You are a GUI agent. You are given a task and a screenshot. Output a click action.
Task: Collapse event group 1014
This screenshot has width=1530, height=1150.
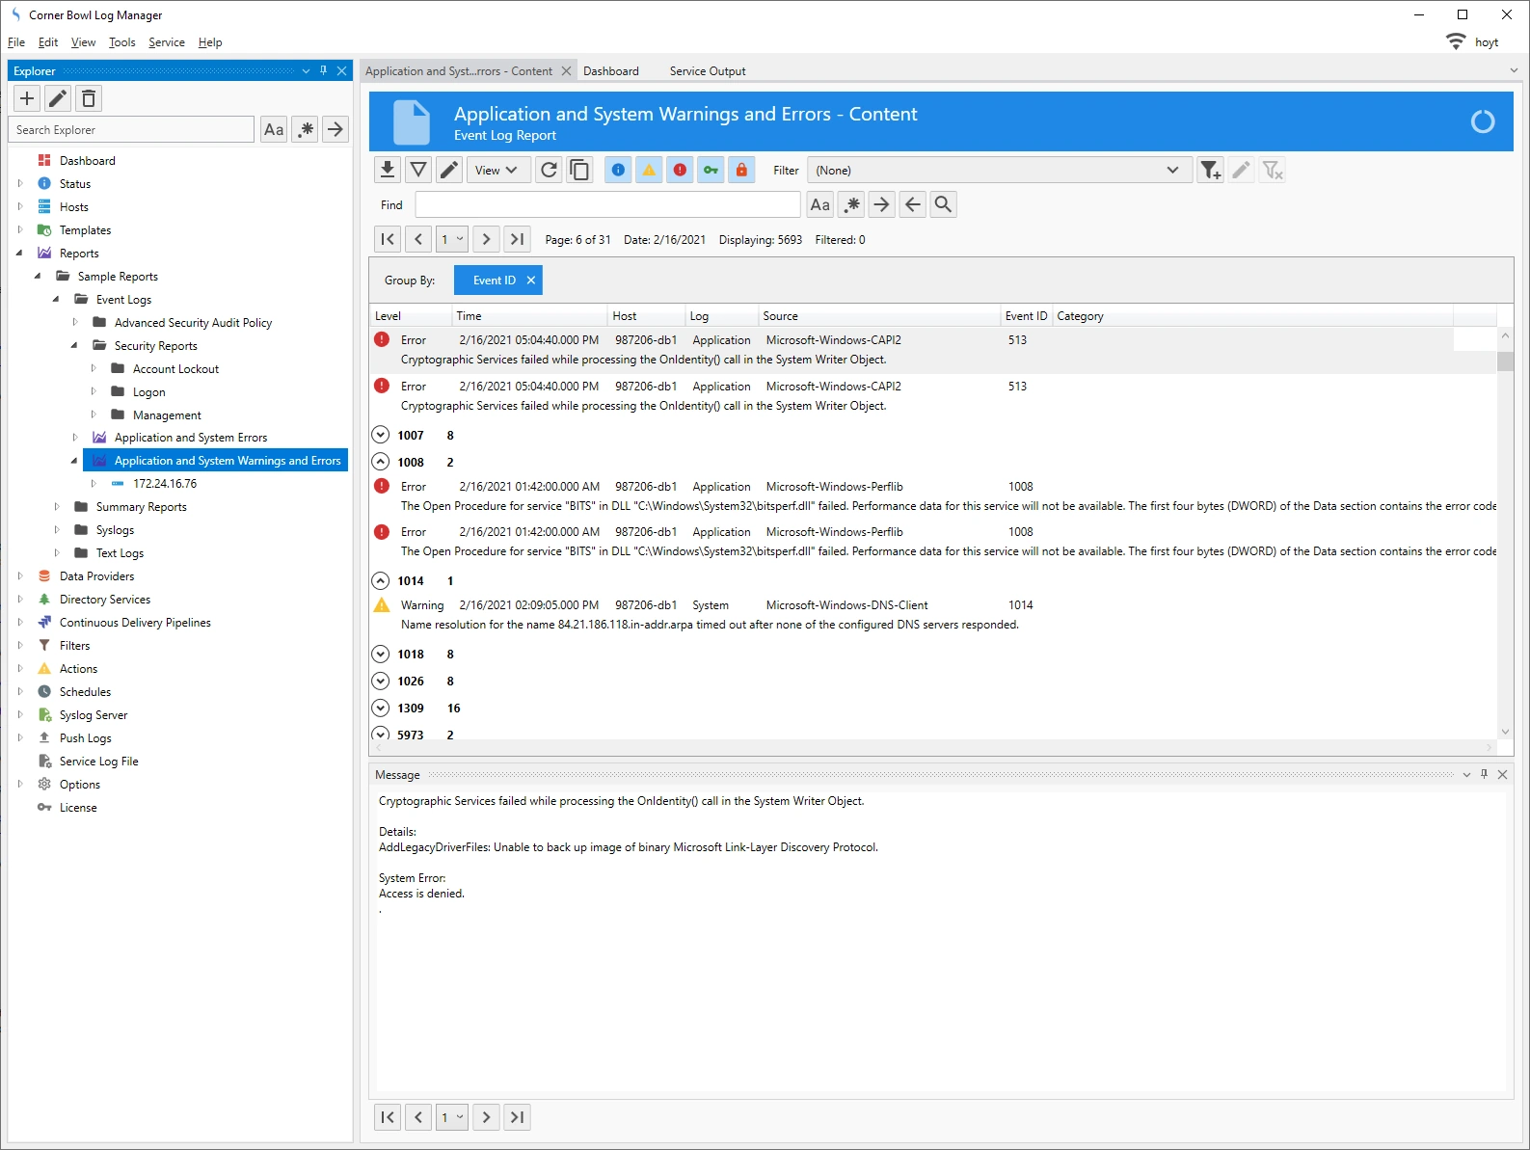coord(381,580)
